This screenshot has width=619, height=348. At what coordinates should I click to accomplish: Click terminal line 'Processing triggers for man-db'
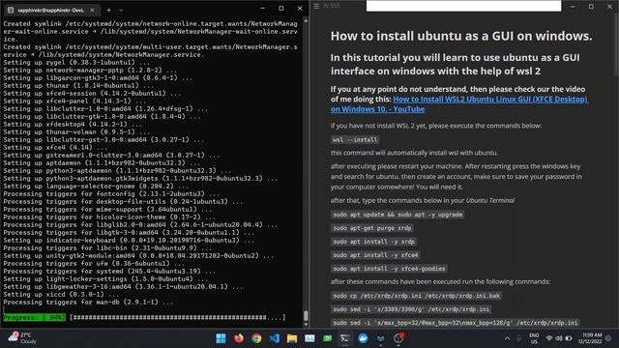(88, 303)
